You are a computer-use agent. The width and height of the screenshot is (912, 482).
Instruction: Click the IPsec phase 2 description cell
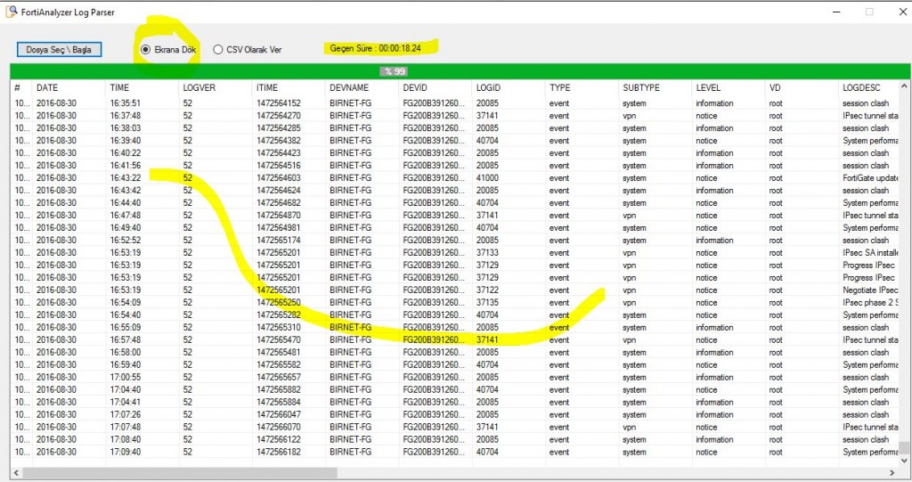coord(870,302)
